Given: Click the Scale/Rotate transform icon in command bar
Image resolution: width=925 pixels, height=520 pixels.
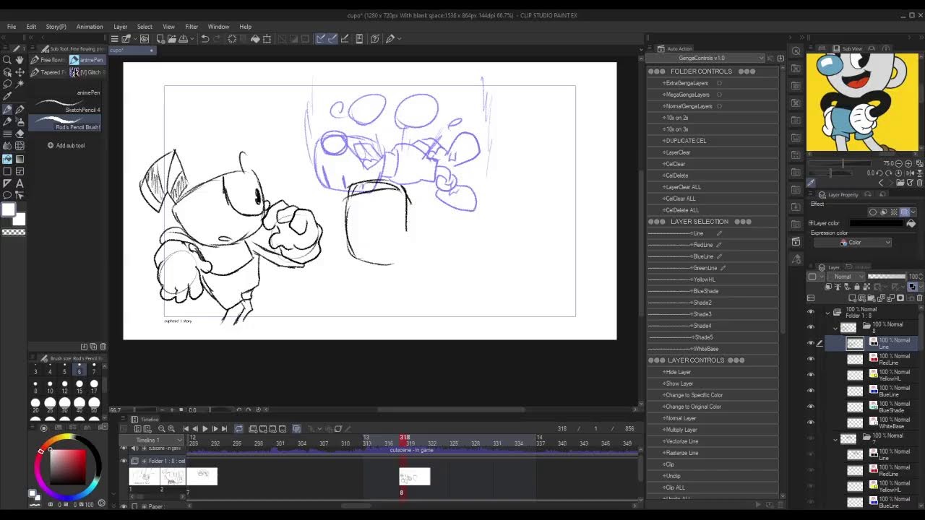Looking at the screenshot, I should (267, 39).
